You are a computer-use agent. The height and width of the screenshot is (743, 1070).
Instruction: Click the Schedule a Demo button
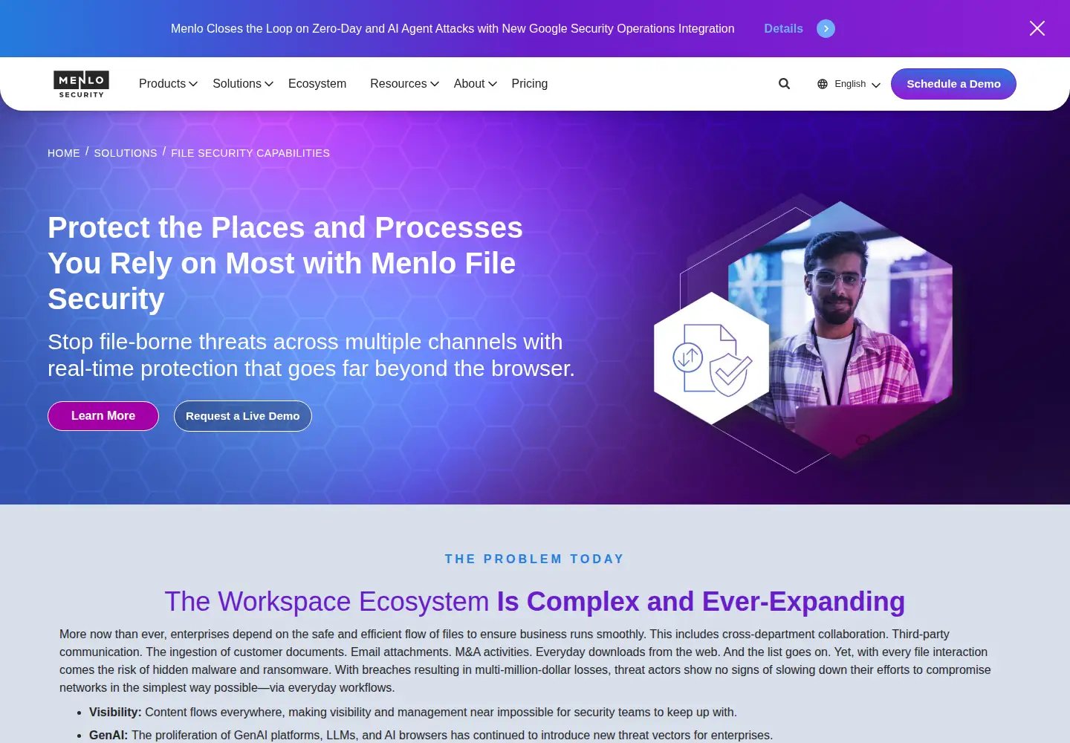[953, 84]
